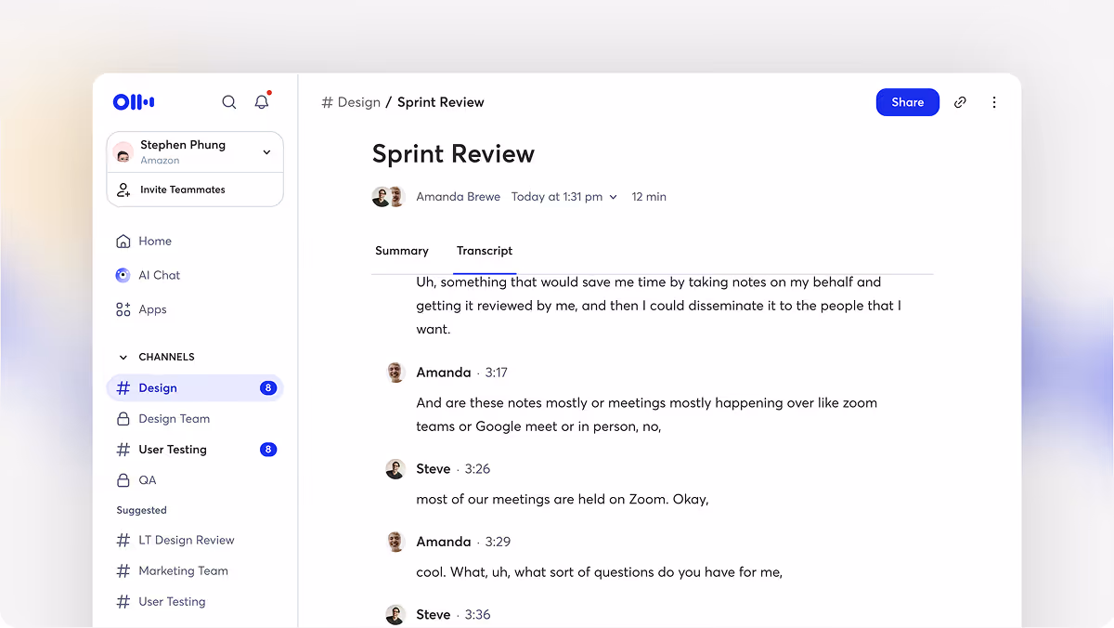Image resolution: width=1114 pixels, height=628 pixels.
Task: Click the hash icon beside Design channel
Action: (x=123, y=388)
